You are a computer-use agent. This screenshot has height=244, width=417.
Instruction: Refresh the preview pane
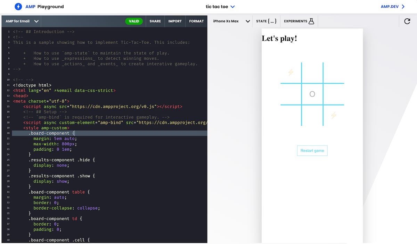(407, 21)
